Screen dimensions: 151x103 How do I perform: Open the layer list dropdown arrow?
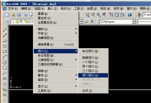point(81,22)
